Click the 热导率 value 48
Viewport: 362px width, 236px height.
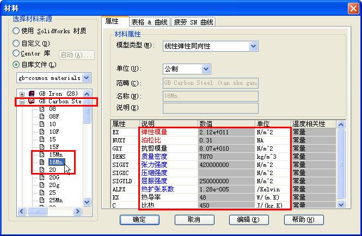point(226,197)
